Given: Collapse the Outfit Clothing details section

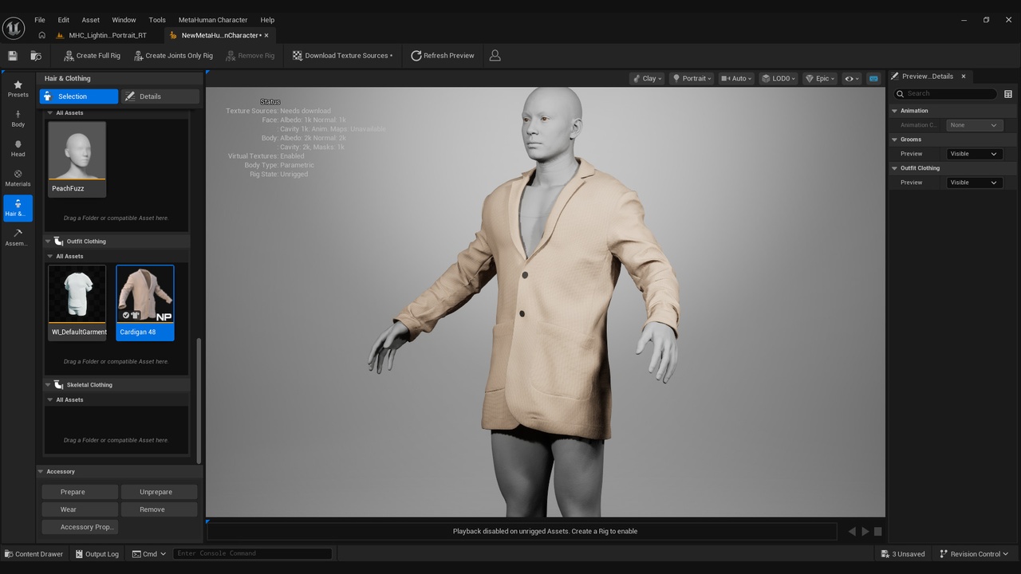Looking at the screenshot, I should point(895,168).
